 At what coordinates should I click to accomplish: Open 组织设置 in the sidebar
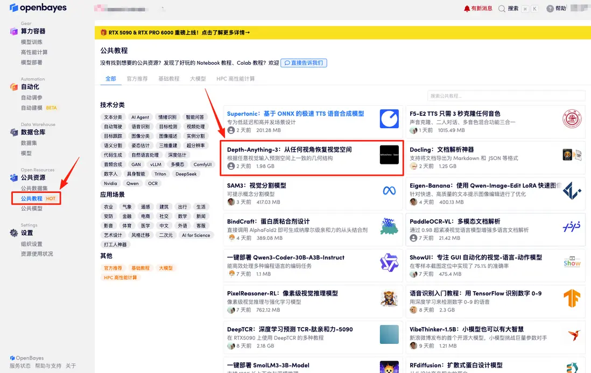point(32,244)
